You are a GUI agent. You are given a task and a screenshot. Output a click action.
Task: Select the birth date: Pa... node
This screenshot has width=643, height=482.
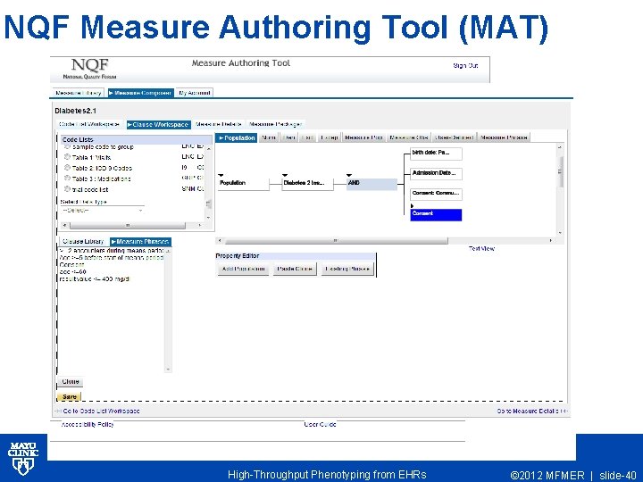click(x=436, y=154)
